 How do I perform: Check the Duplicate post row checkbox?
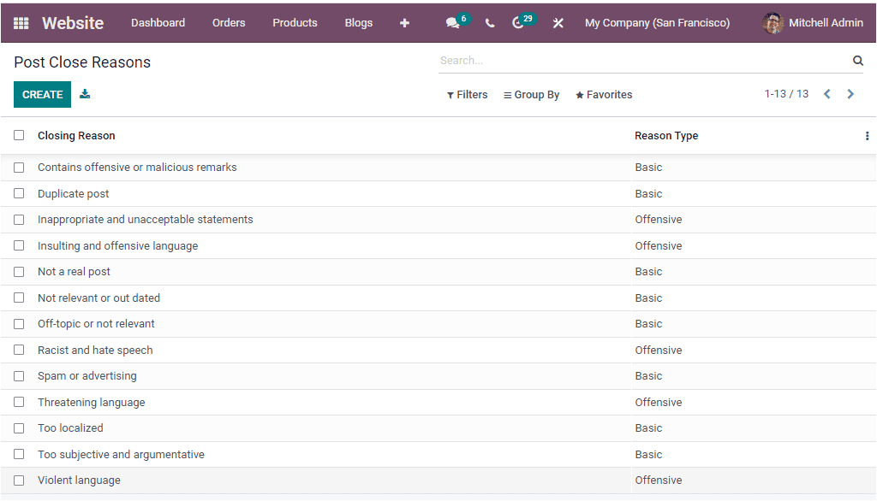[19, 193]
